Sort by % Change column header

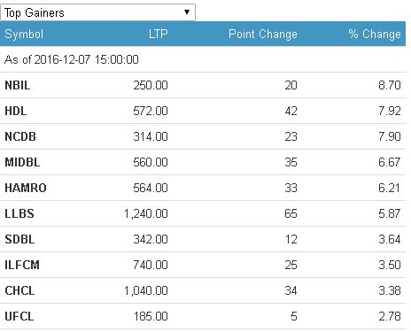(375, 34)
